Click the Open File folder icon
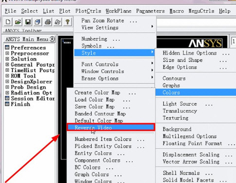Screen dimensions: 236x183 pos(18,22)
